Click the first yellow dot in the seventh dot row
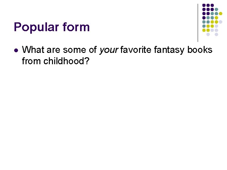This screenshot has width=227, height=170. [x=204, y=30]
